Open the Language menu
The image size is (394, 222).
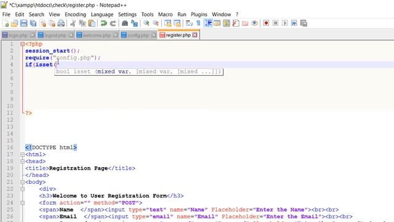click(x=102, y=14)
